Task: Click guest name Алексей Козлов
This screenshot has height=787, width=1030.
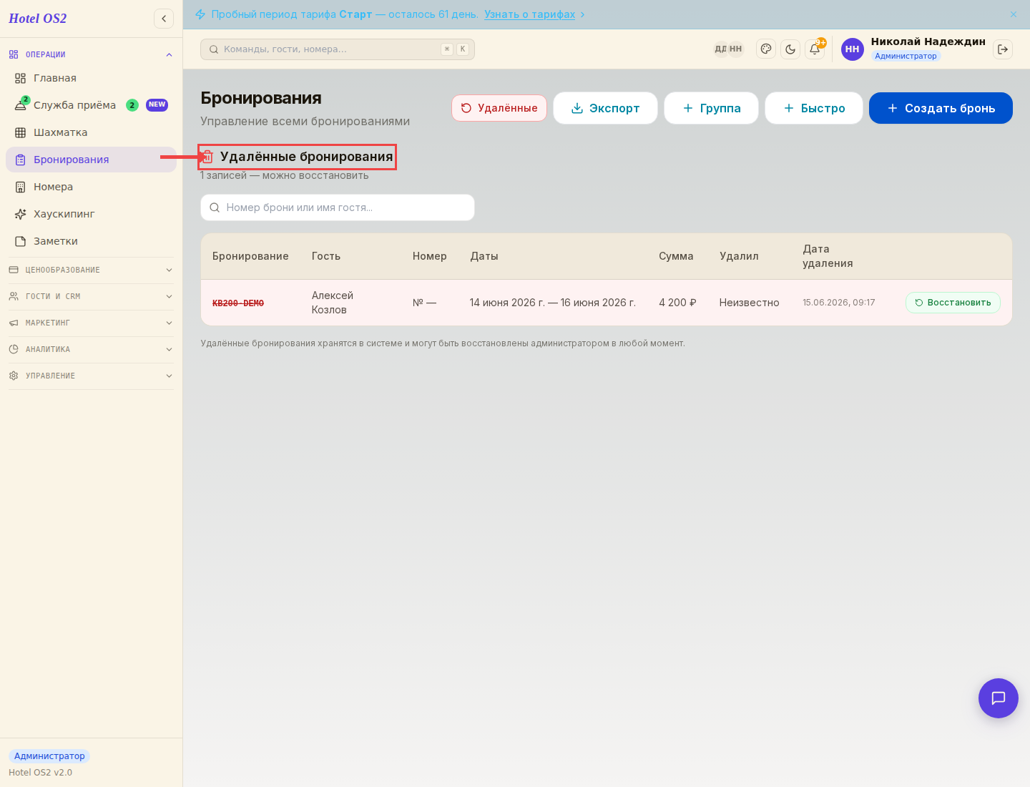Action: 333,303
